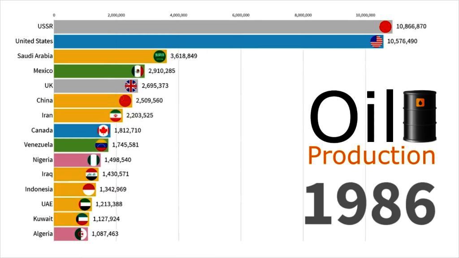Select the large "Oil" title word
This screenshot has width=459, height=258.
(352, 116)
